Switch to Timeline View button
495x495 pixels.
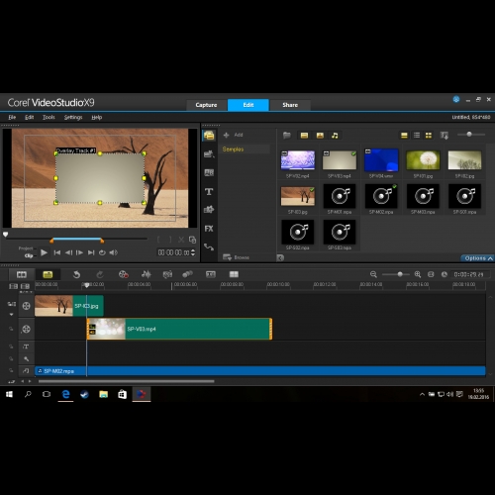coord(48,274)
